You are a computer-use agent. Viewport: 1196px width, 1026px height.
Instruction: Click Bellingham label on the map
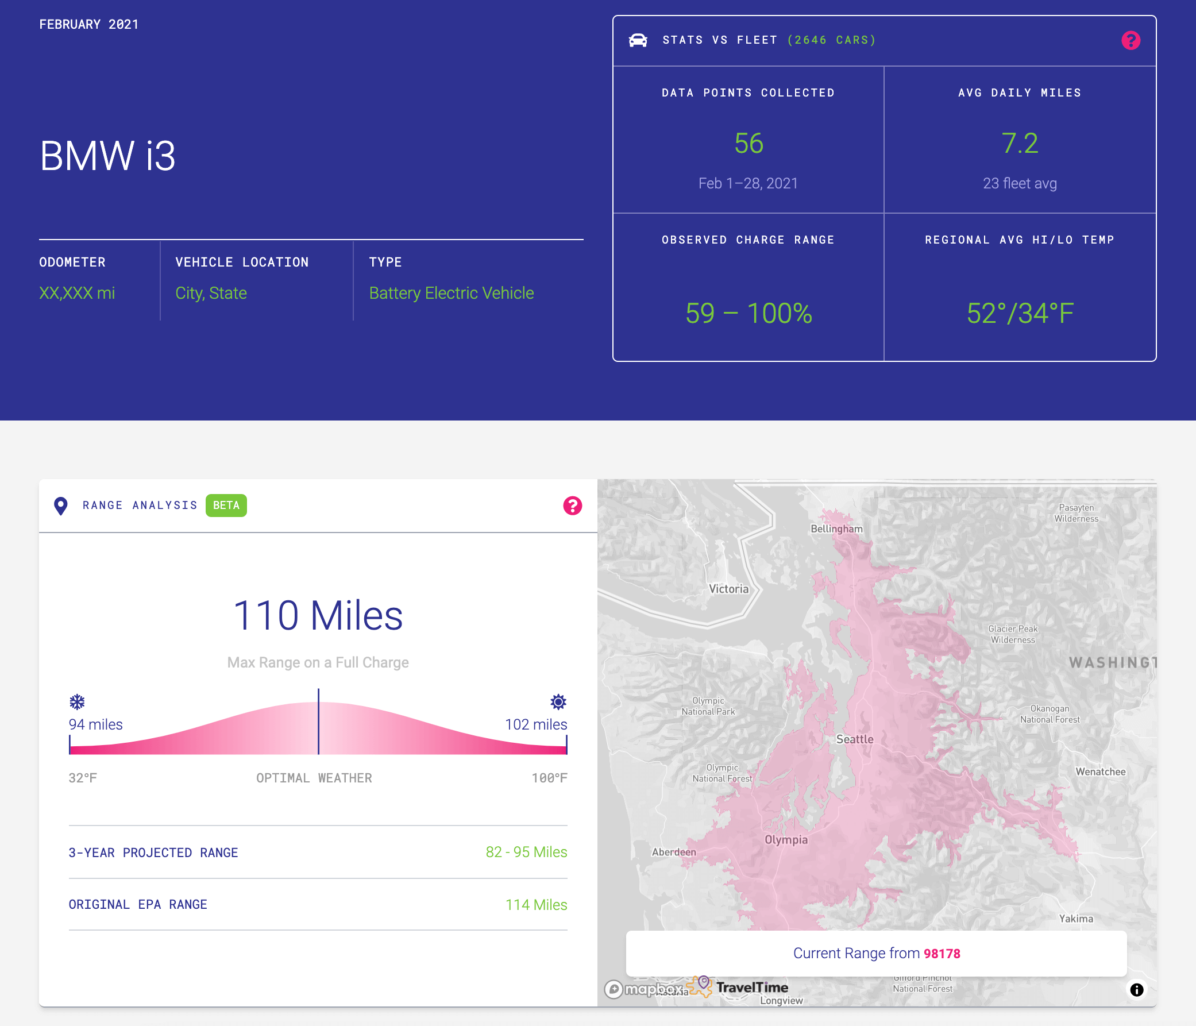(836, 529)
